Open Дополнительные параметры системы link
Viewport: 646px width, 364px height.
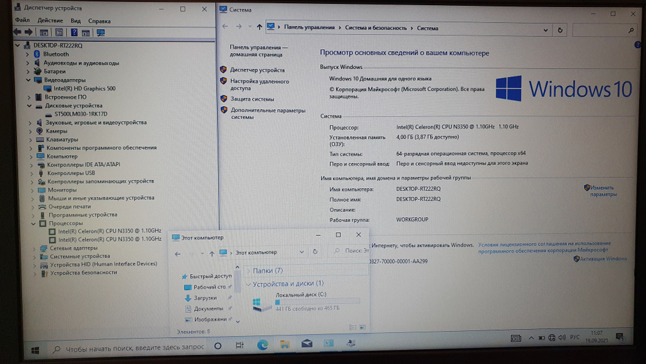(268, 113)
